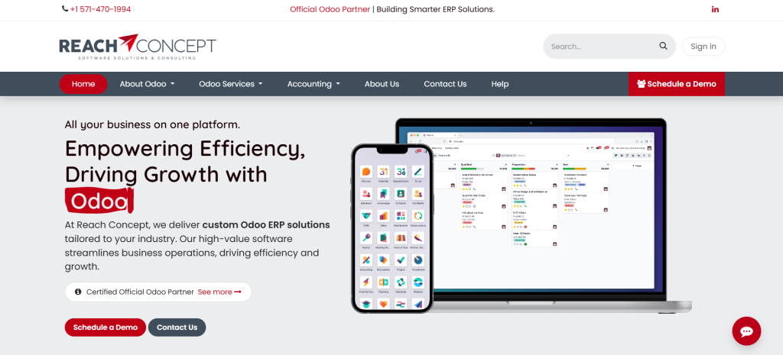The height and width of the screenshot is (355, 783).
Task: Click the laptop screenshot of the Odoo pipeline
Action: coord(531,210)
